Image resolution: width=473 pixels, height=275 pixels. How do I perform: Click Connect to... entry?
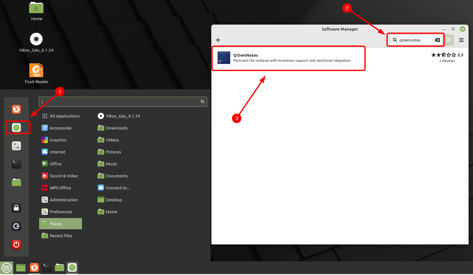pyautogui.click(x=114, y=188)
